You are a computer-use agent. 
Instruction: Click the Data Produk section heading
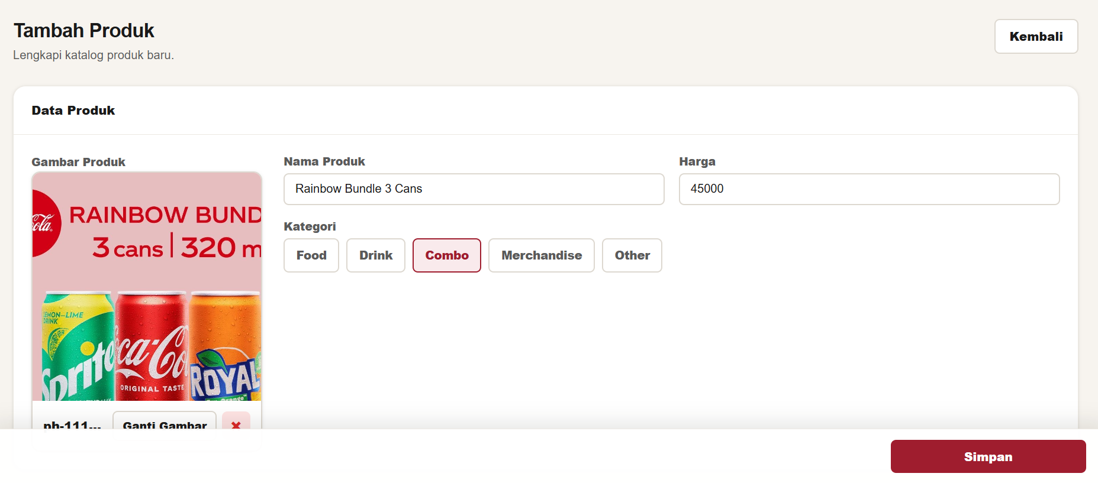point(73,111)
